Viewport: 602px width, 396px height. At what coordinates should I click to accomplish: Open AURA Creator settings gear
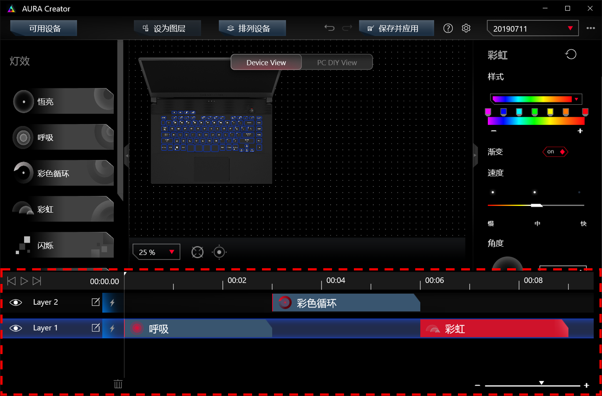tap(466, 28)
